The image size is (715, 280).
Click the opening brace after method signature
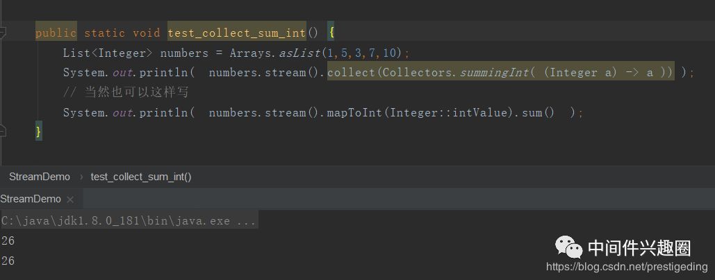[x=331, y=33]
